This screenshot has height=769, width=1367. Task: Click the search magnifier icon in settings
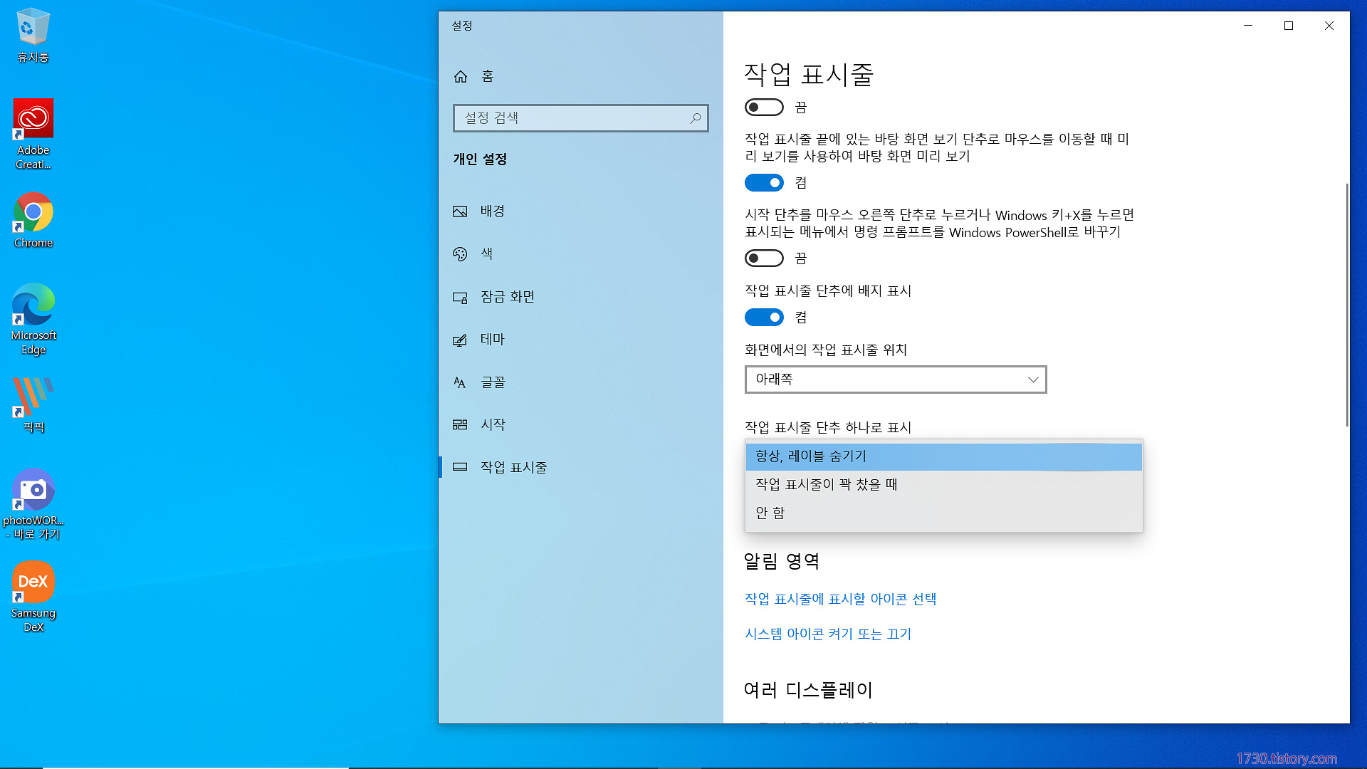pos(695,118)
